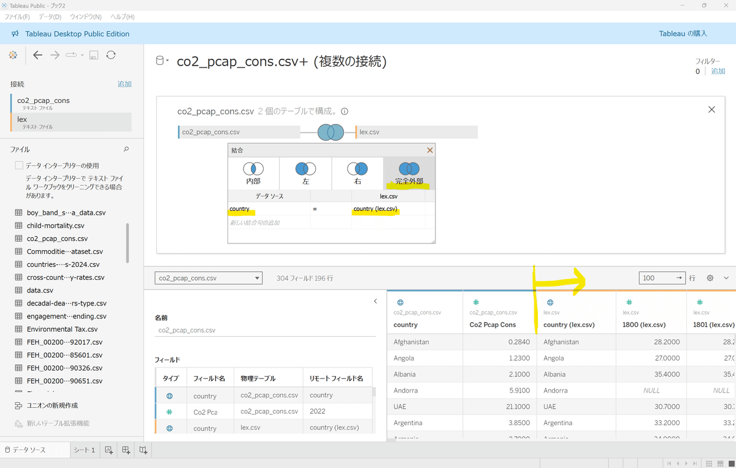Show the sheet sorter grid view icon
Viewport: 736px width, 468px height.
(x=708, y=463)
